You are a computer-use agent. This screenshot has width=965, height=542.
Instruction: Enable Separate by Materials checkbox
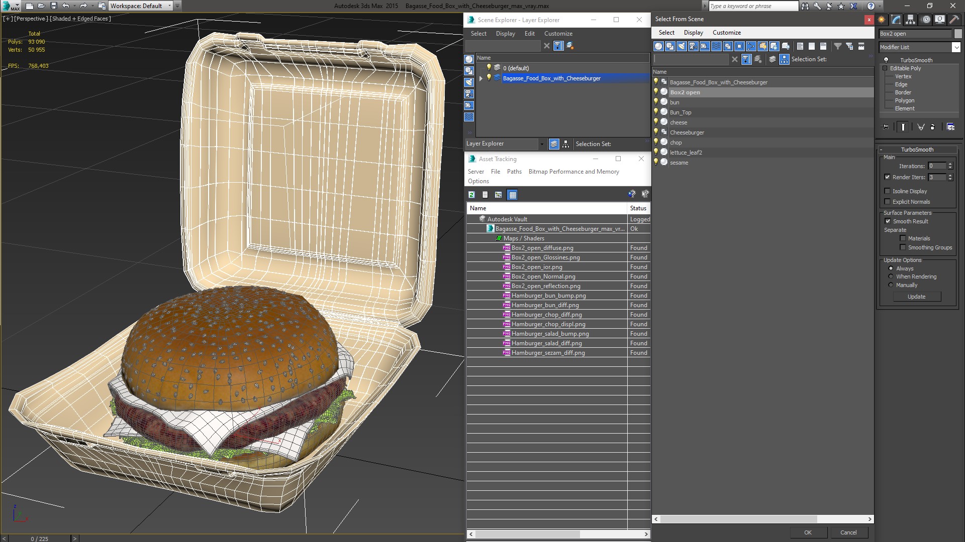click(903, 238)
